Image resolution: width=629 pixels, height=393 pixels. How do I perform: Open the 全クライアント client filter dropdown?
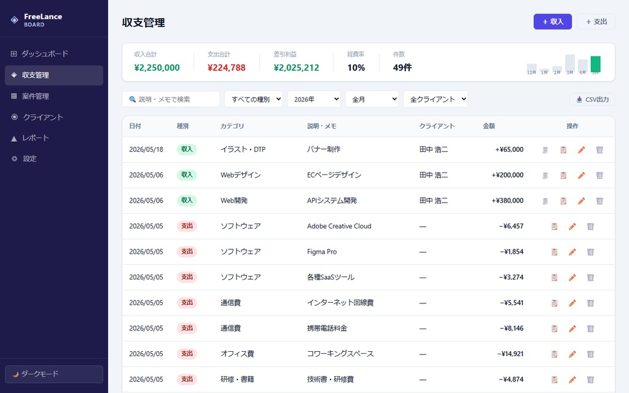436,99
